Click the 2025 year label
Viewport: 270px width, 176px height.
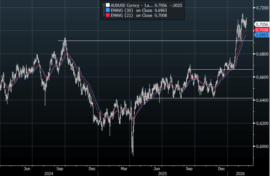pyautogui.click(x=163, y=173)
